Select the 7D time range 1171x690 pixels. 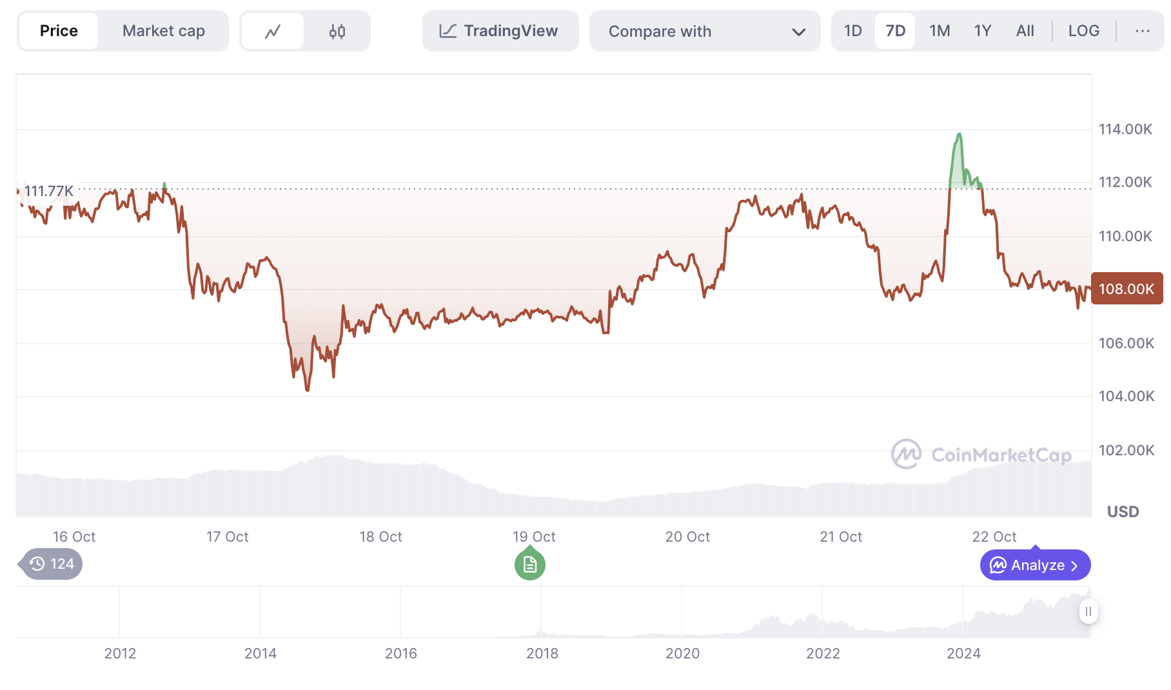coord(895,31)
